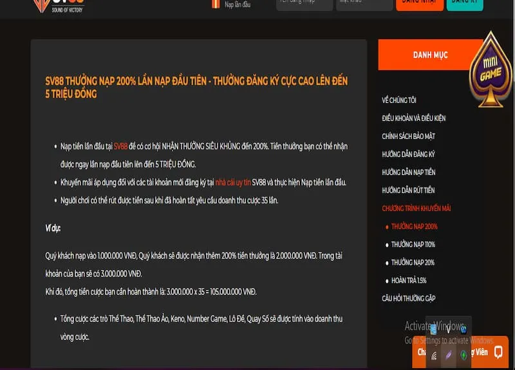Select the THƯỞNG NẠP 200% submenu item

(x=414, y=227)
